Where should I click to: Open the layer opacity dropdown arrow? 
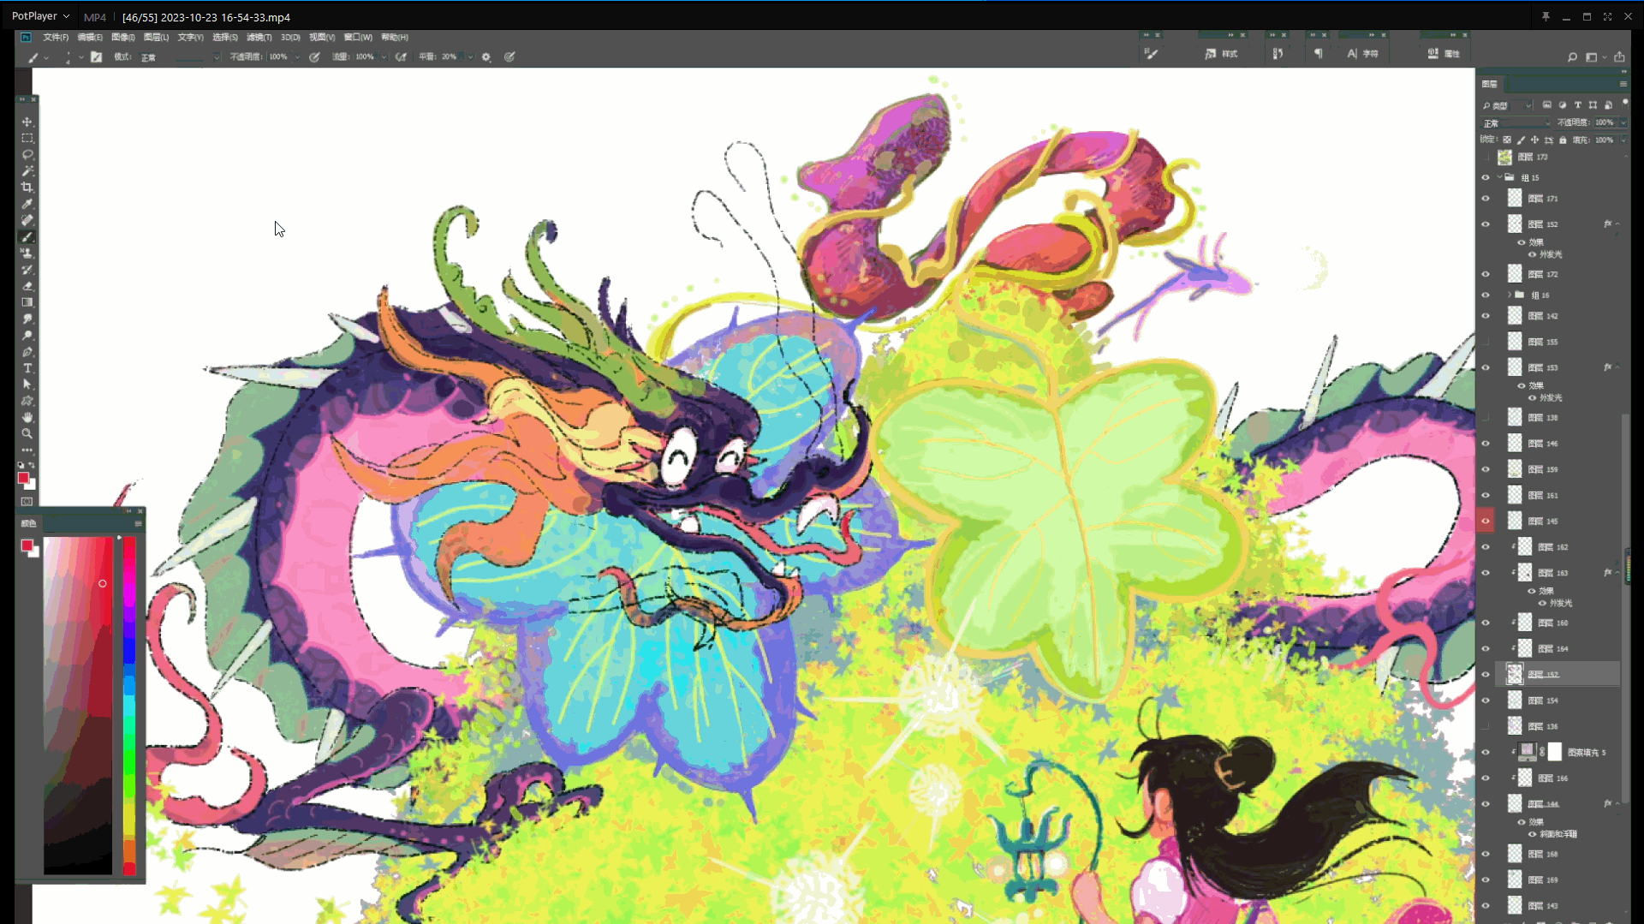click(1623, 122)
